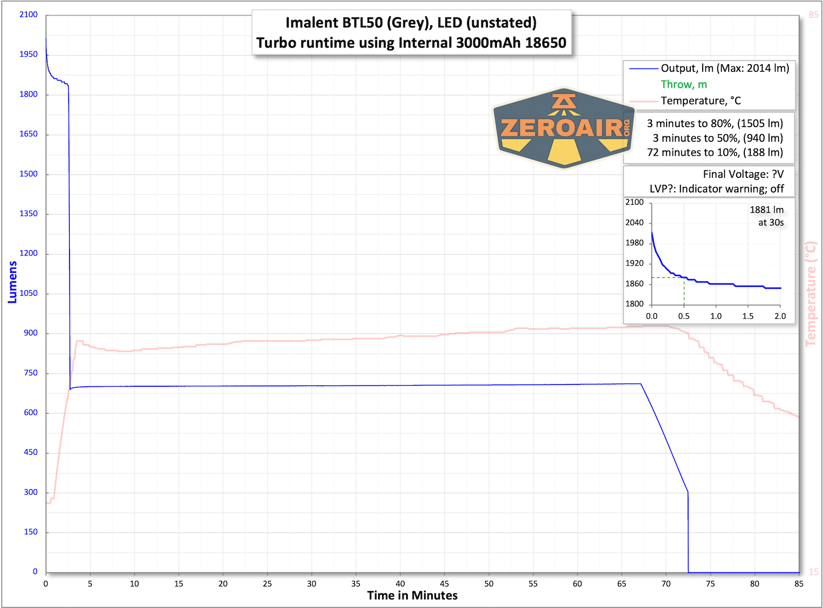Screen dimensions: 823x608
Task: Click the chart title 'Imalent BTL50 (Grey), LED (unstated)'
Action: 411,23
